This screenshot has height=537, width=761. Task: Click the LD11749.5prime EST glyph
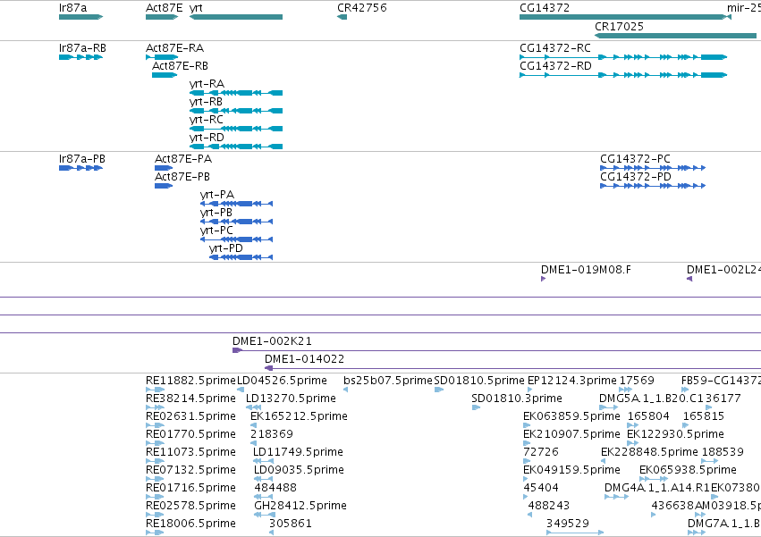pyautogui.click(x=264, y=461)
